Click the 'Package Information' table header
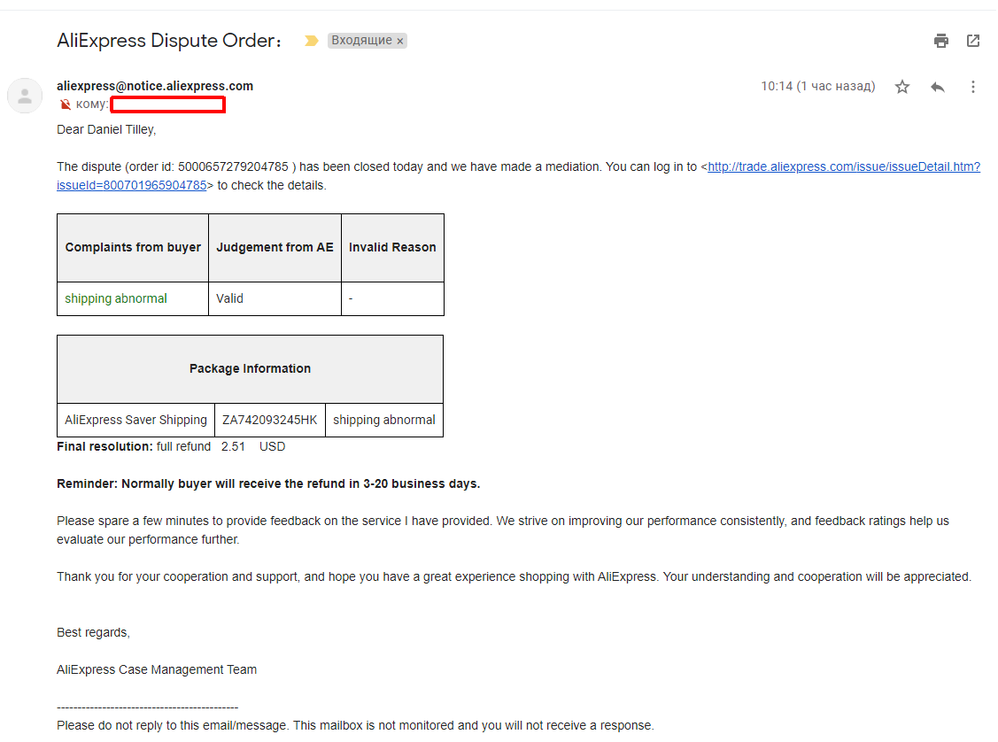998x742 pixels. [250, 368]
